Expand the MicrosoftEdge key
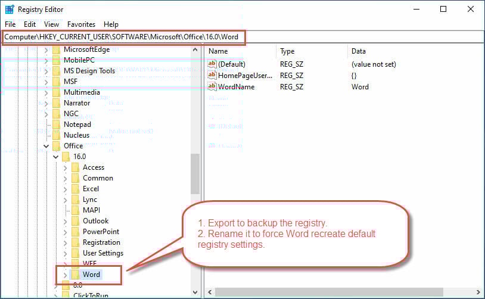The image size is (485, 299). (46, 50)
